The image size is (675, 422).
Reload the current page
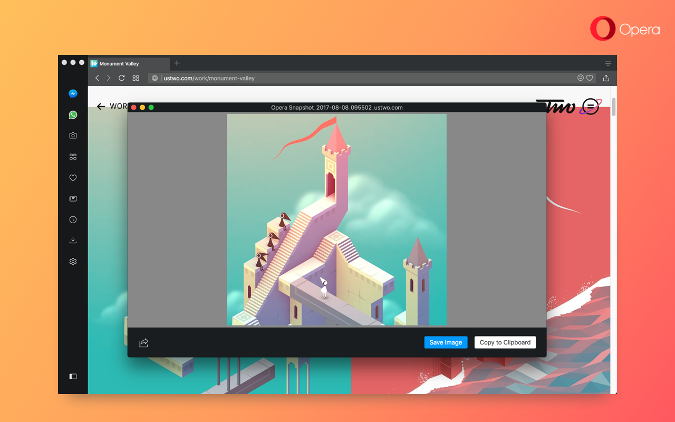[x=122, y=78]
